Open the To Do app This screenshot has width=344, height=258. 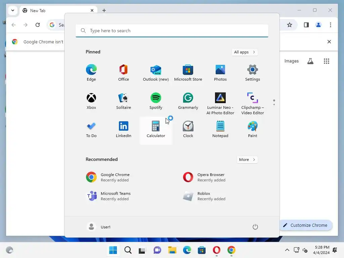coord(91,129)
